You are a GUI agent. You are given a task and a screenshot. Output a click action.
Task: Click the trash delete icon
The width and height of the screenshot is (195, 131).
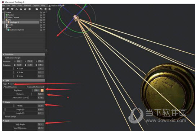click(x=45, y=9)
